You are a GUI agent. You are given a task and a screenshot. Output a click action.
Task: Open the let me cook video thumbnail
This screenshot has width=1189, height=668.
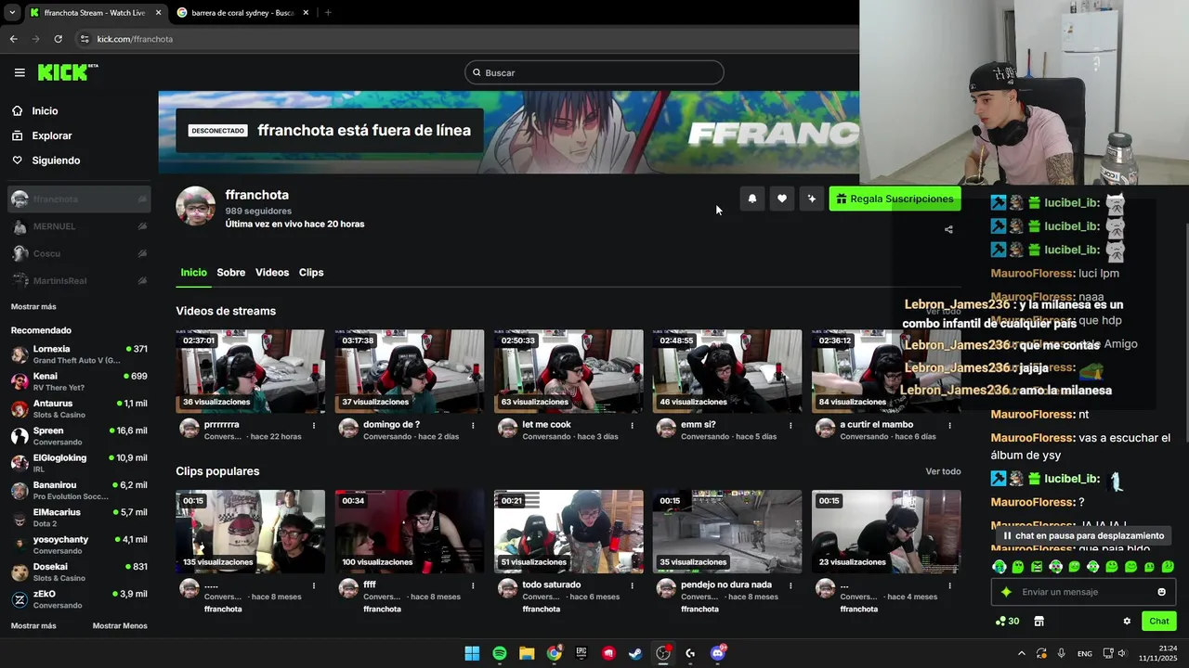tap(568, 371)
